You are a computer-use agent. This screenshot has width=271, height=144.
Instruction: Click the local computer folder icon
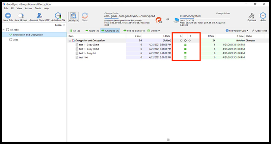176,20
